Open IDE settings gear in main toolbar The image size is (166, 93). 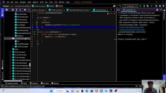coord(160,6)
